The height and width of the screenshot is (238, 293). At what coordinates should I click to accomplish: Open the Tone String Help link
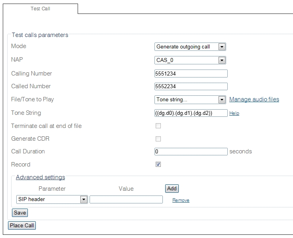pyautogui.click(x=234, y=113)
